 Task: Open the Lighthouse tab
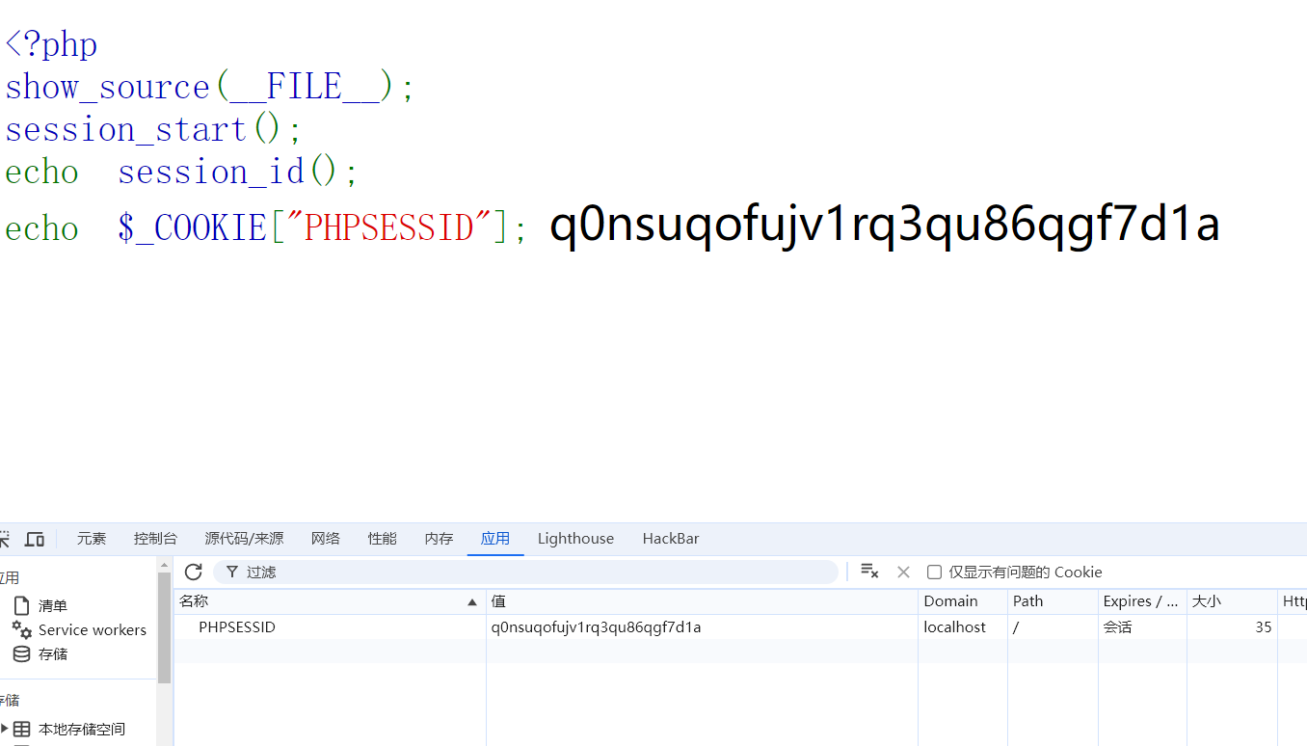[575, 539]
